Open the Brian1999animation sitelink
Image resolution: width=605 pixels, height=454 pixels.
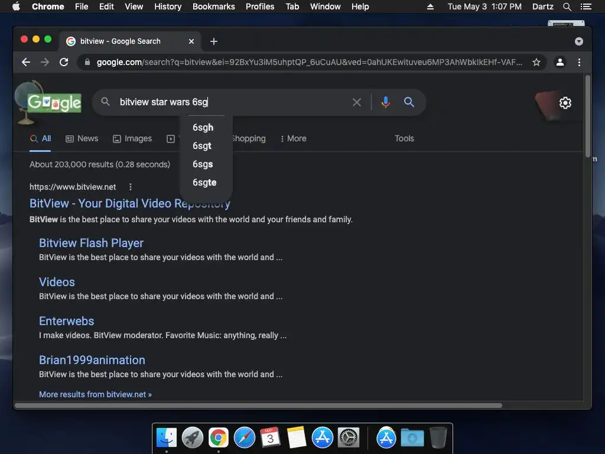tap(92, 360)
